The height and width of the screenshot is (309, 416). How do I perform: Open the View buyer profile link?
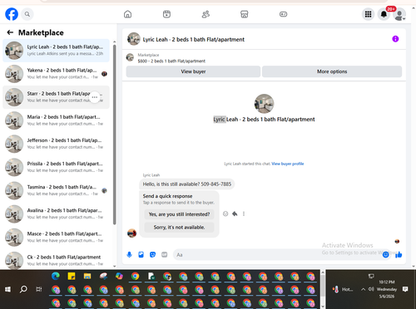click(288, 164)
